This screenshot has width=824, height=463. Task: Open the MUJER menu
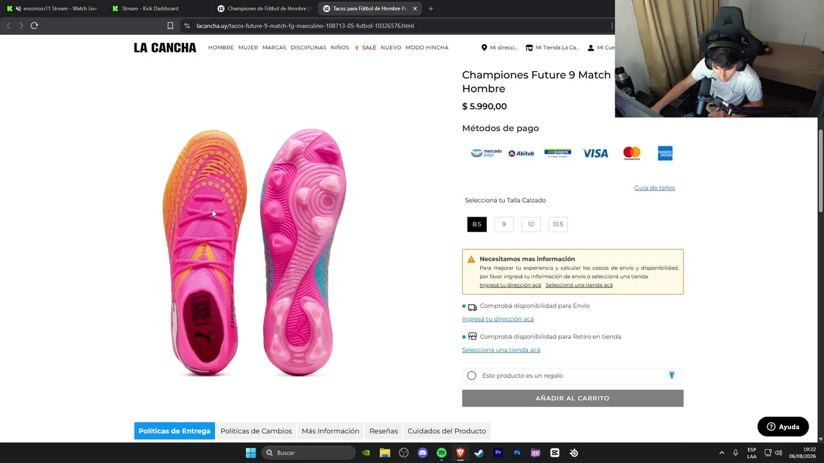pyautogui.click(x=248, y=48)
